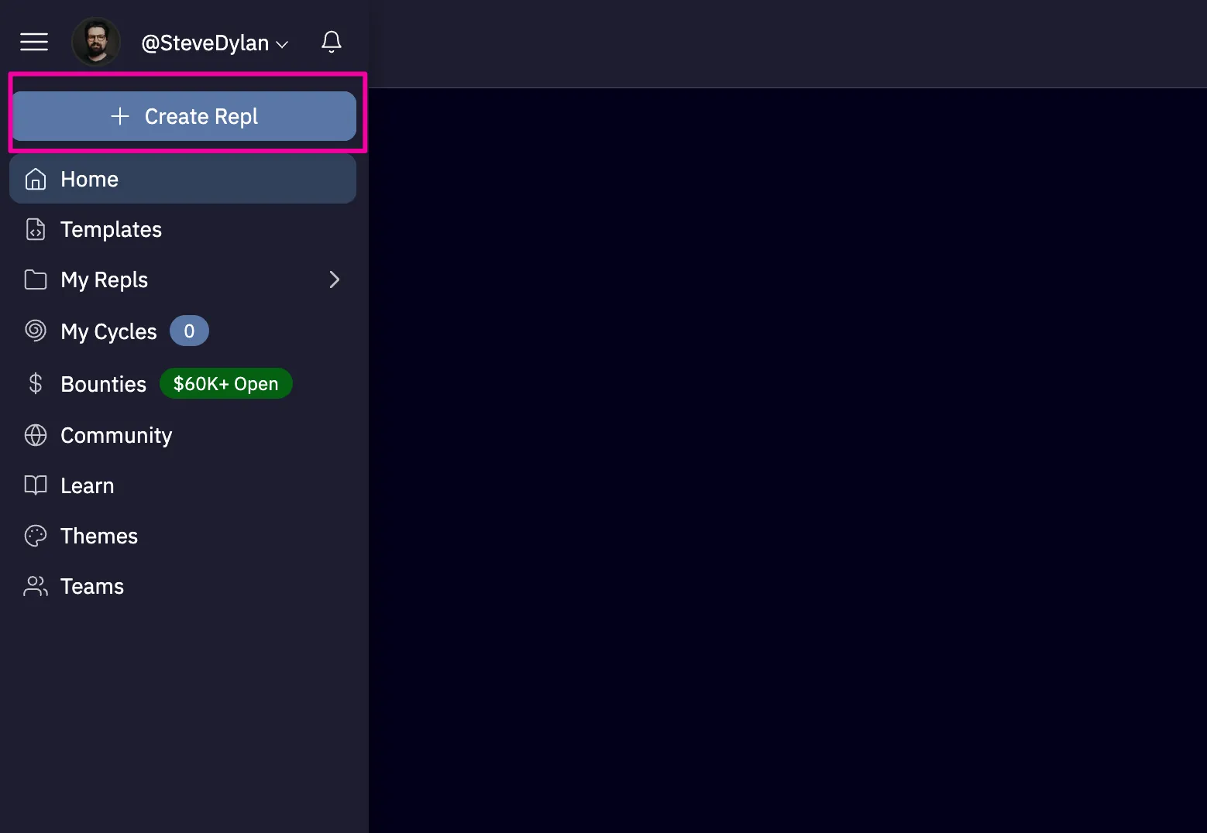Open the notifications bell

click(332, 42)
